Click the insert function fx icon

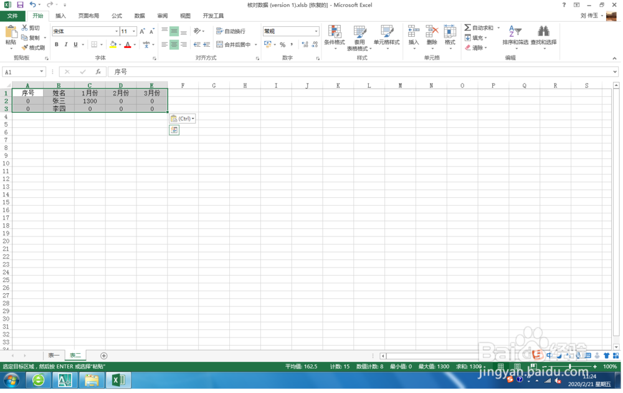(x=98, y=72)
